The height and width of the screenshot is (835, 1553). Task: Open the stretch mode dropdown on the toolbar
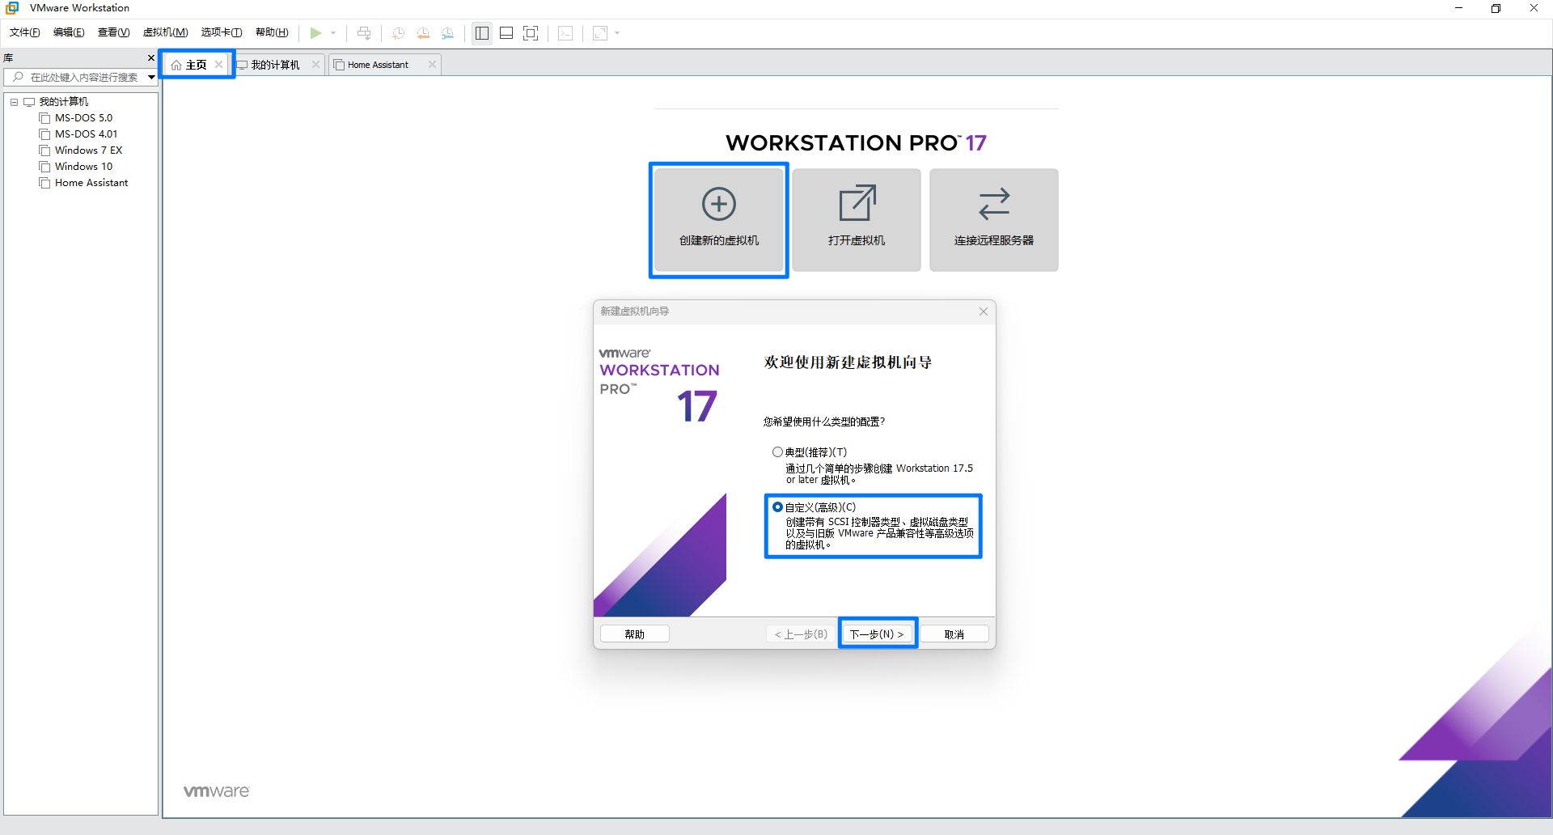tap(616, 33)
